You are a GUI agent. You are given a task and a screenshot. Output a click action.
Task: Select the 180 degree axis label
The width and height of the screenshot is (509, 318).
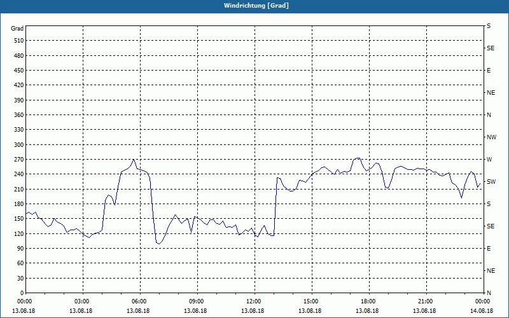click(19, 204)
